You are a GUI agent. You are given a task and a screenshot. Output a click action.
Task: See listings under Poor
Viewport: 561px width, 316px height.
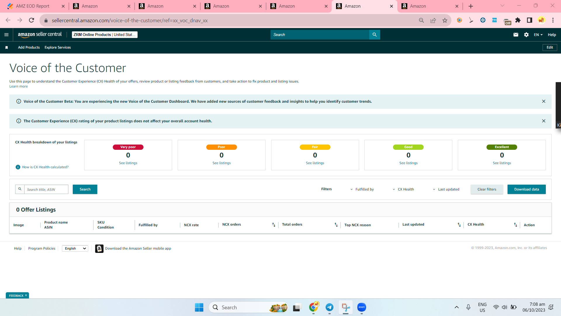[221, 163]
